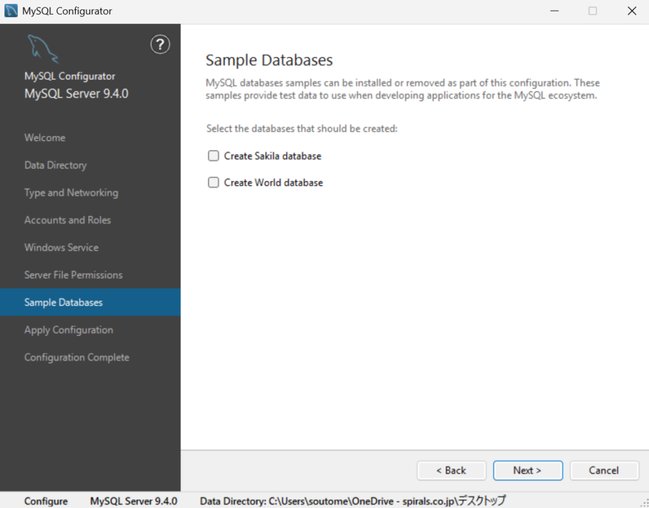Go to the Welcome step
This screenshot has width=649, height=508.
click(x=45, y=138)
